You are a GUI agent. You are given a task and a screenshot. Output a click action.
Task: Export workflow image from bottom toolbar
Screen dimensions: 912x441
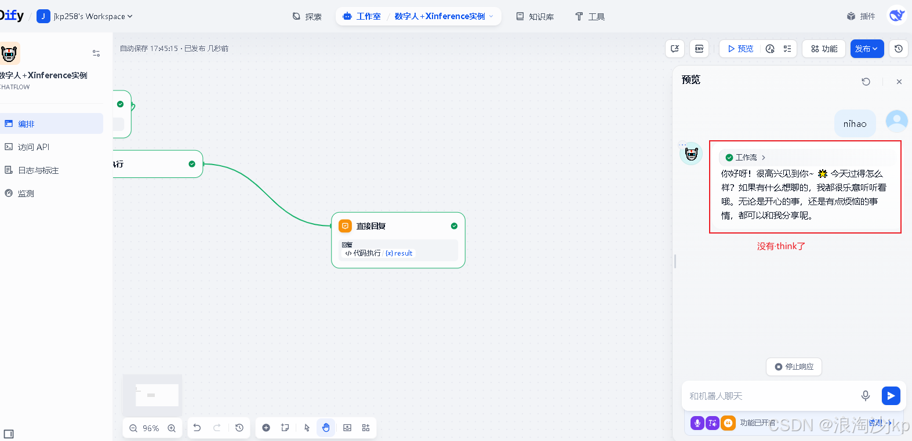347,428
